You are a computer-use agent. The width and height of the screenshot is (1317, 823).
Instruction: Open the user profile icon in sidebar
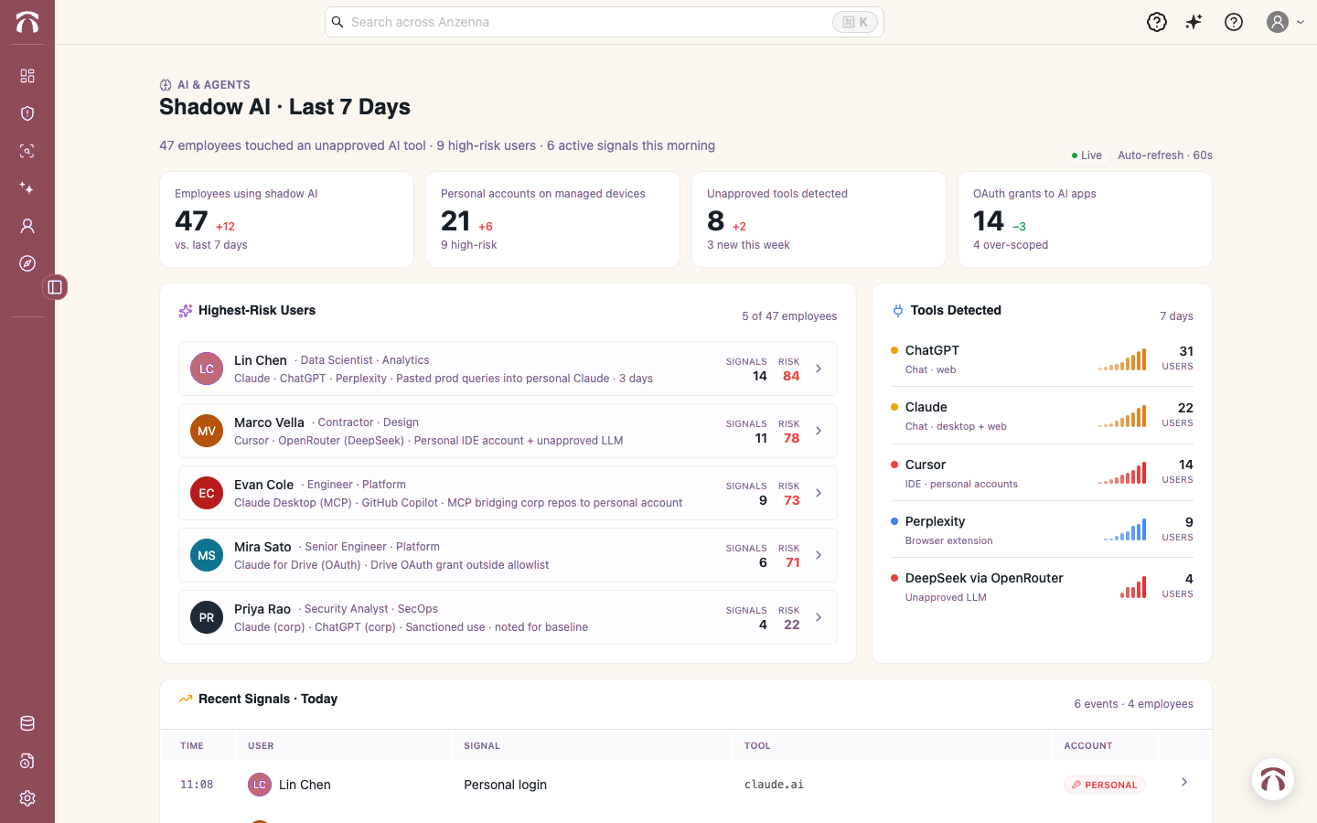[27, 226]
